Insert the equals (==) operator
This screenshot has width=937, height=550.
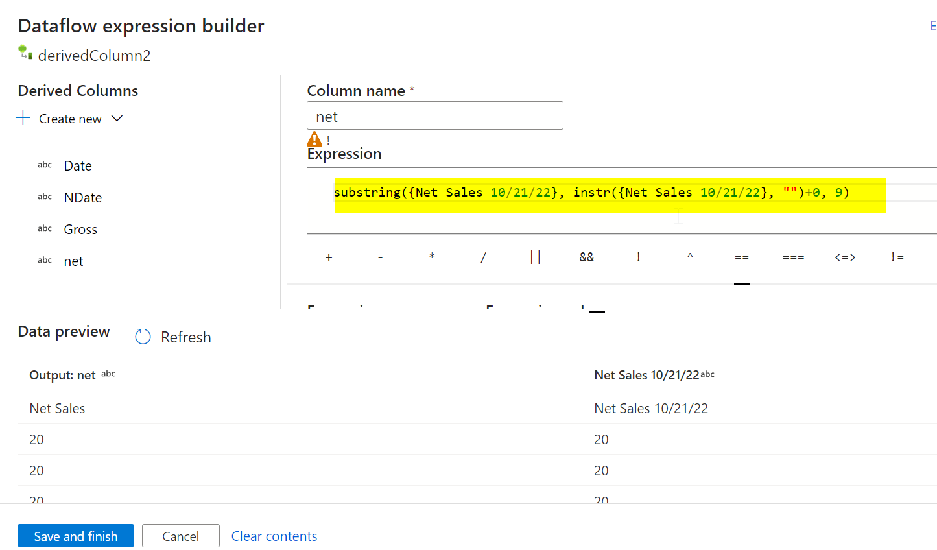742,257
